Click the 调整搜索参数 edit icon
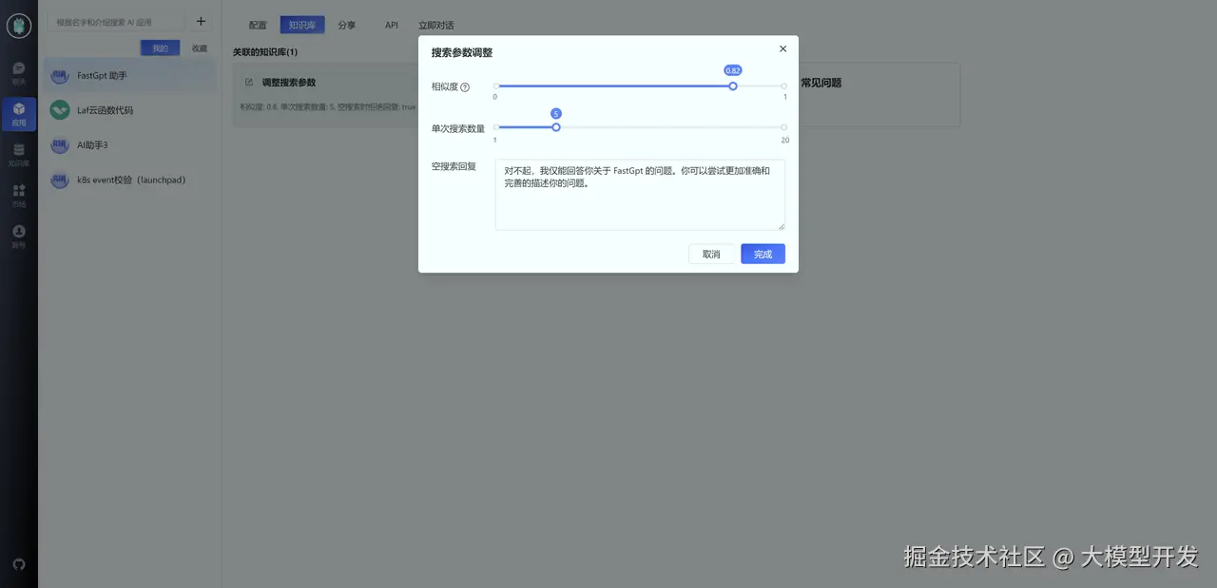The width and height of the screenshot is (1217, 588). pos(250,83)
